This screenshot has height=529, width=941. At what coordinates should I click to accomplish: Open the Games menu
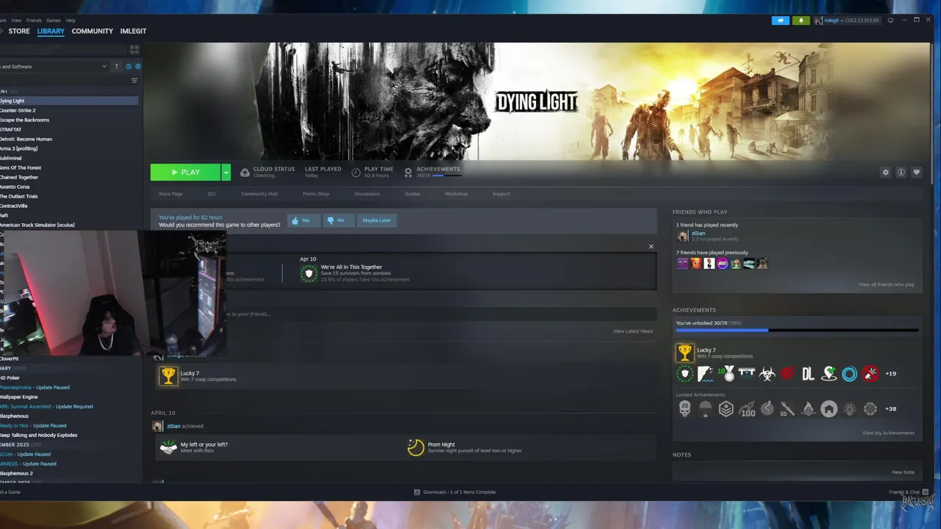click(x=54, y=21)
